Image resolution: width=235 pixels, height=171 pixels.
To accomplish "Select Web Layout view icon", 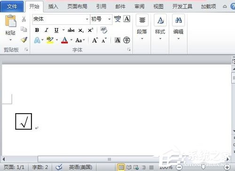I will [x=136, y=167].
